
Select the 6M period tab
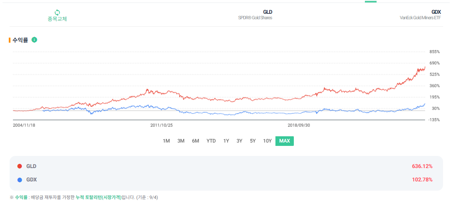tap(196, 141)
